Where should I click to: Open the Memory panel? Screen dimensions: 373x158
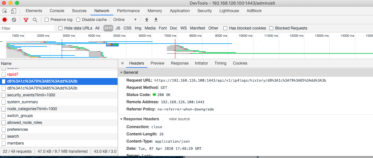tap(155, 11)
